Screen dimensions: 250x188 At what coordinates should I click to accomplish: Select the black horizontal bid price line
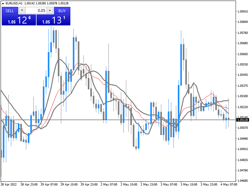(x=94, y=120)
